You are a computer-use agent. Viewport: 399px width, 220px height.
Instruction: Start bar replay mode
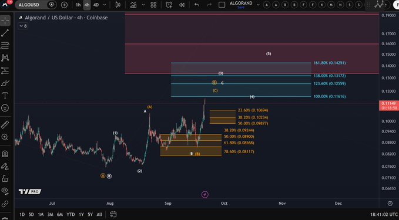pyautogui.click(x=182, y=5)
